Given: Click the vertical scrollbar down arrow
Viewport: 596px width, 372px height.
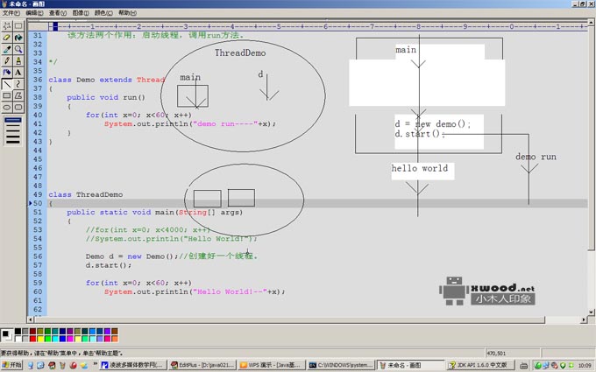Looking at the screenshot, I should pyautogui.click(x=591, y=312).
